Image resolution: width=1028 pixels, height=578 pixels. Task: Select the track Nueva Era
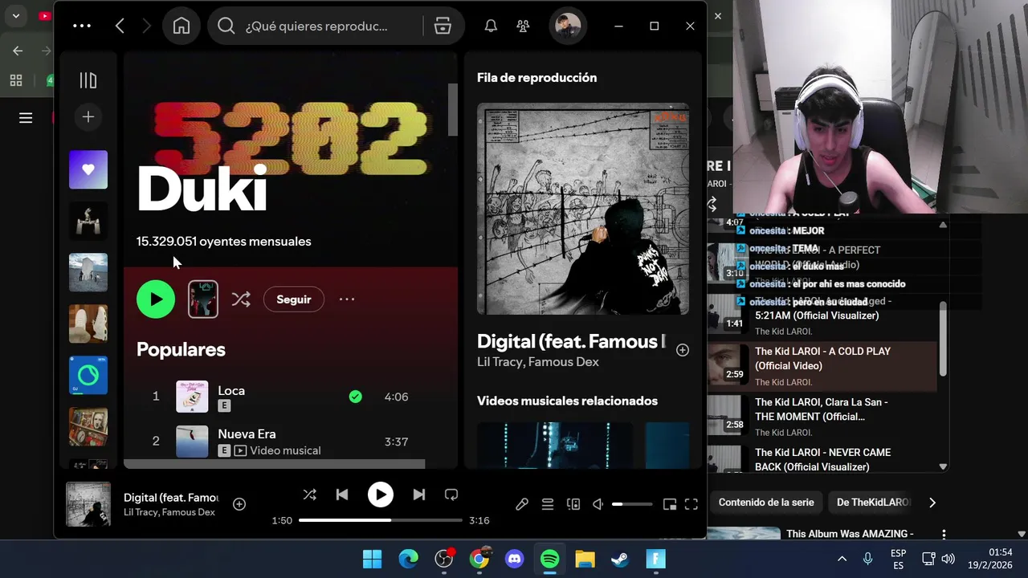(x=247, y=434)
